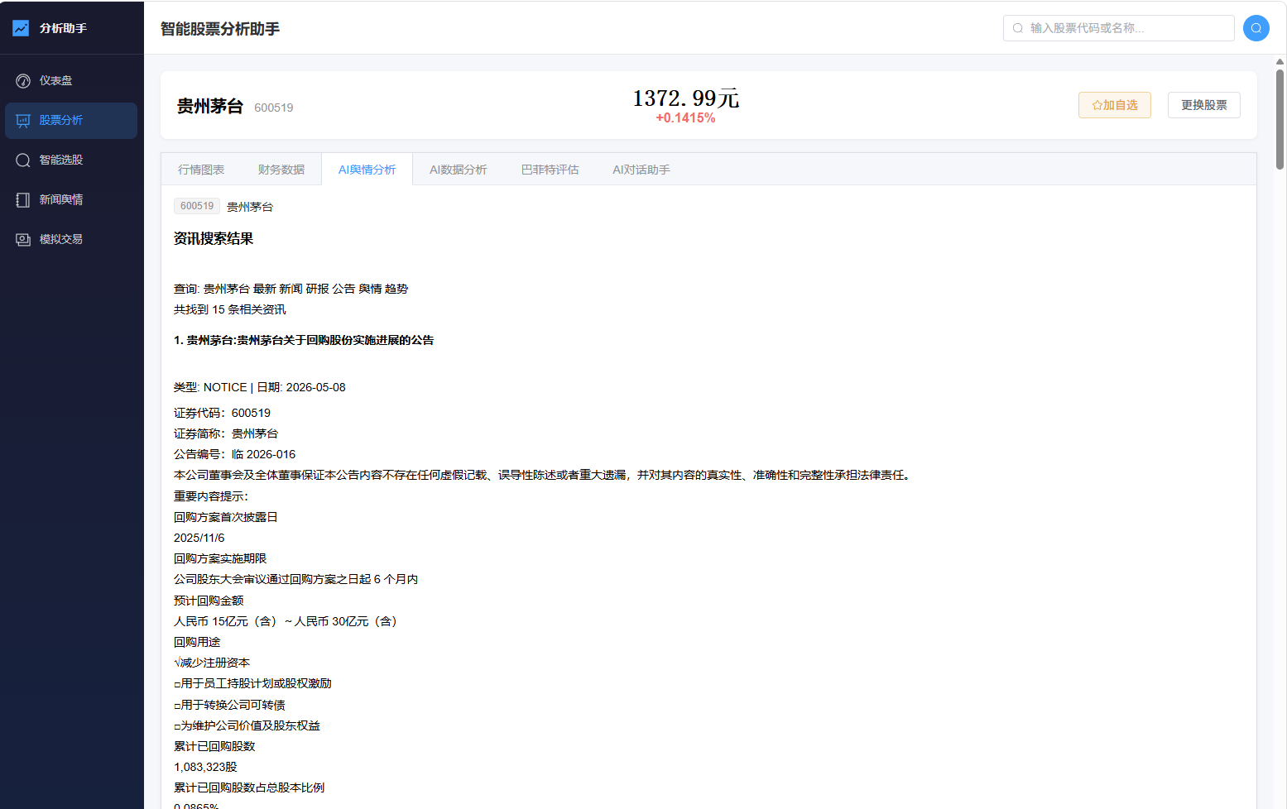The height and width of the screenshot is (809, 1287).
Task: Click the 共找到 15 条相关资讯 line
Action: pos(230,309)
